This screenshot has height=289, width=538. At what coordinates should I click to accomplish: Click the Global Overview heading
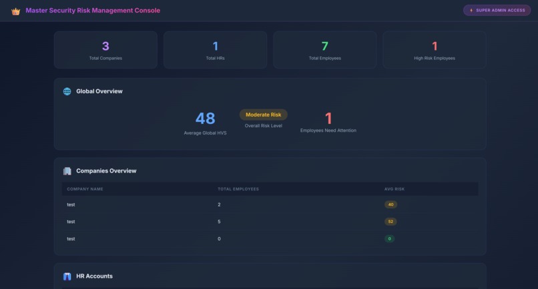(x=99, y=91)
